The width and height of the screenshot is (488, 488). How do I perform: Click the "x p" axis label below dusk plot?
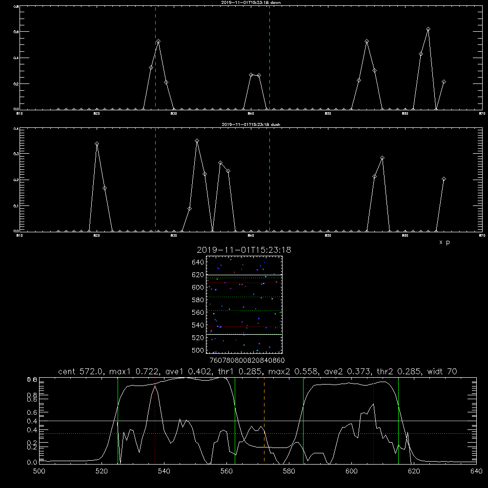coord(445,242)
